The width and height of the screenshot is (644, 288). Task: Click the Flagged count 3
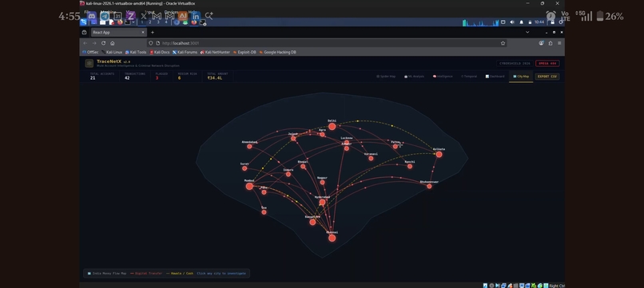click(x=157, y=78)
